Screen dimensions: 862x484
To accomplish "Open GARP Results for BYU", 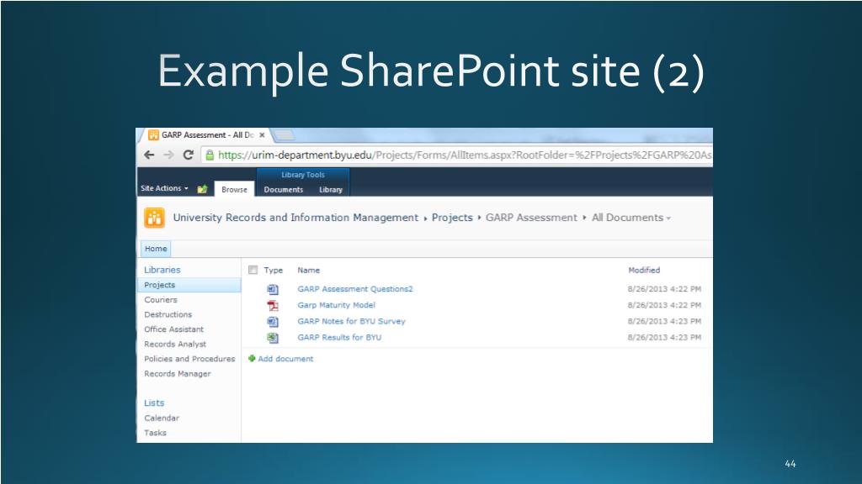I will tap(339, 338).
